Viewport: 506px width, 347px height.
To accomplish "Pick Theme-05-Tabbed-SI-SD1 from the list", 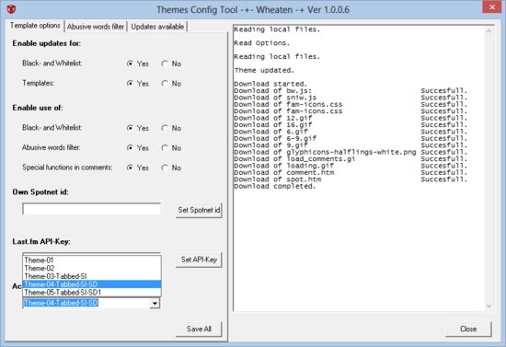I will point(92,293).
